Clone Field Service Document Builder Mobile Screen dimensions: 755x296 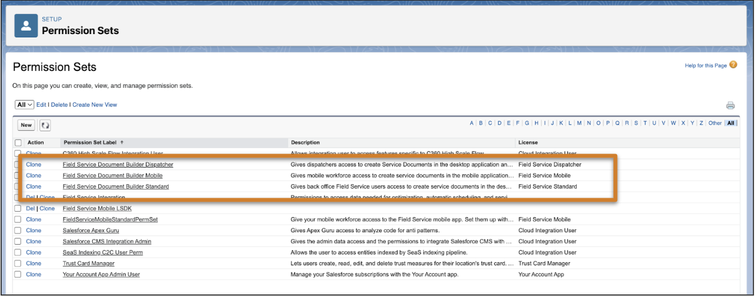[x=34, y=175]
